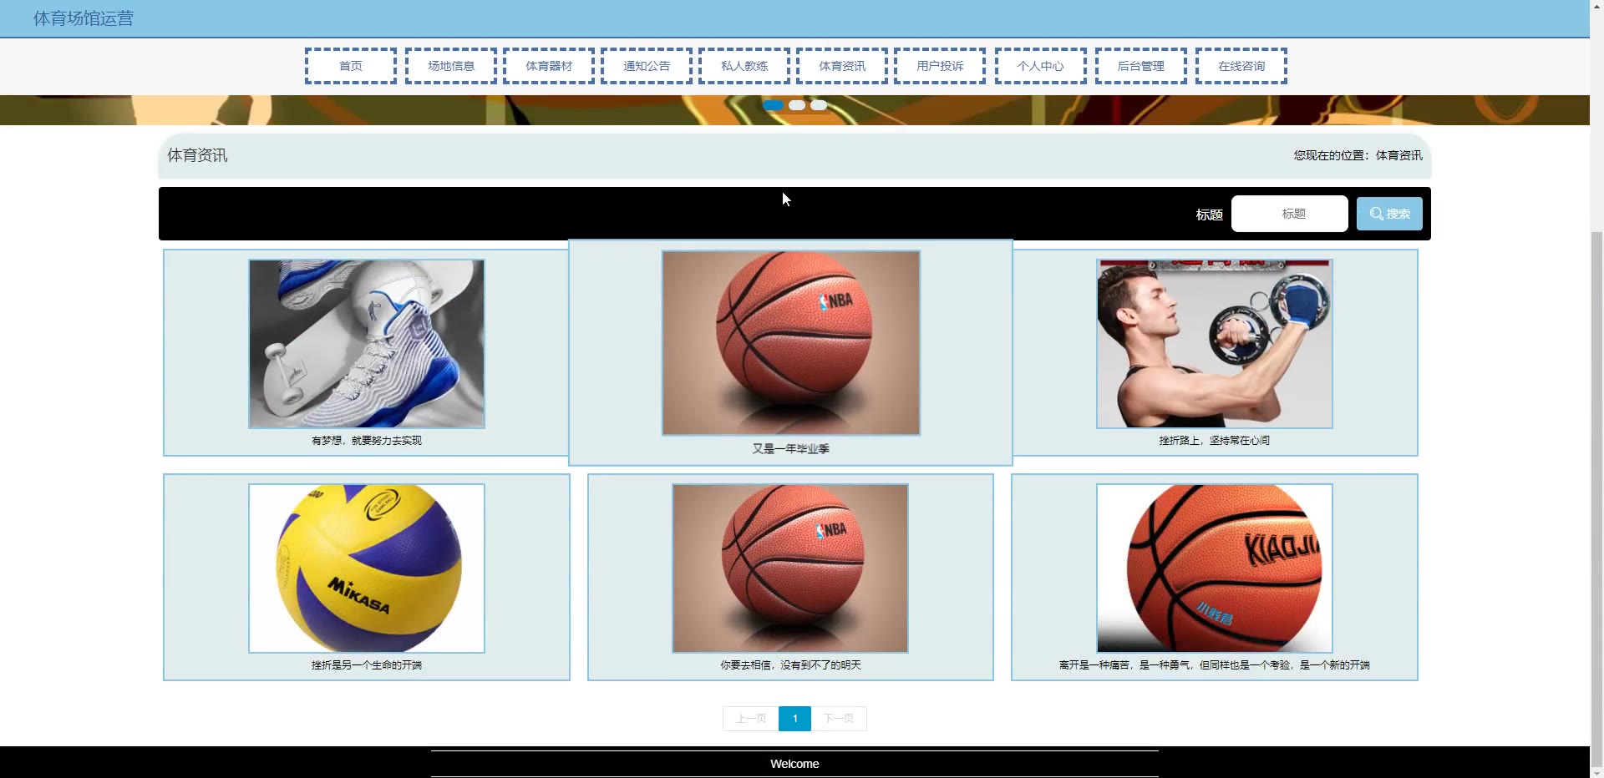Open the KIAOJI basketball image

coord(1215,568)
